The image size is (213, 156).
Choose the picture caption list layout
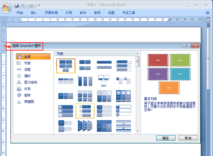tap(104, 81)
